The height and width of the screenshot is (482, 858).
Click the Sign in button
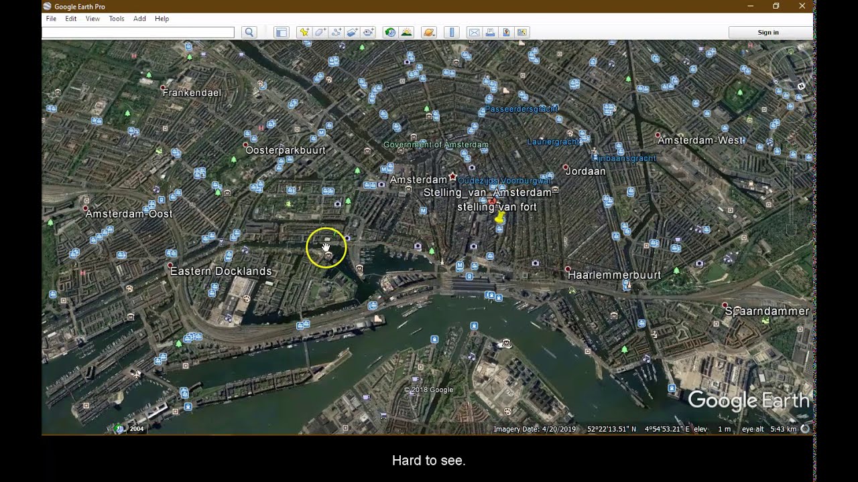tap(768, 32)
